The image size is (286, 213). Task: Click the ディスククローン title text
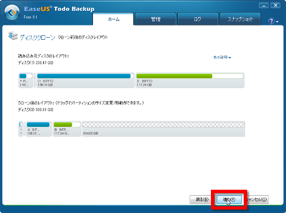point(37,37)
